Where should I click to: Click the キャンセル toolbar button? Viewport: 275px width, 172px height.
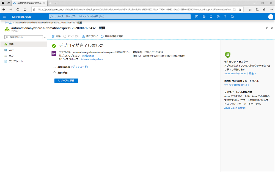pyautogui.click(x=71, y=36)
